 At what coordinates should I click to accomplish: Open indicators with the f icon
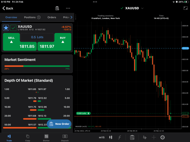[119, 137]
